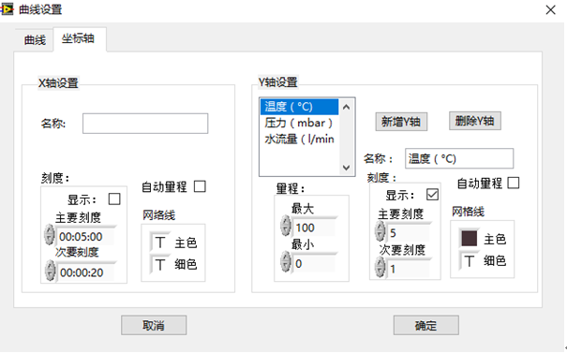Click the Y轴 list scroll up arrow
The width and height of the screenshot is (567, 353).
[x=346, y=107]
